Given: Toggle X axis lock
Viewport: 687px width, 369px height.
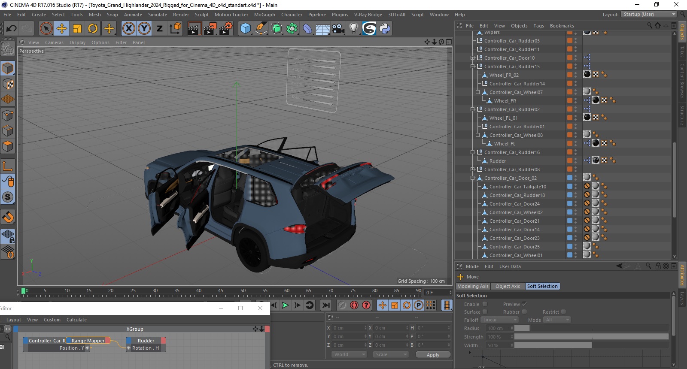Looking at the screenshot, I should click(x=128, y=29).
